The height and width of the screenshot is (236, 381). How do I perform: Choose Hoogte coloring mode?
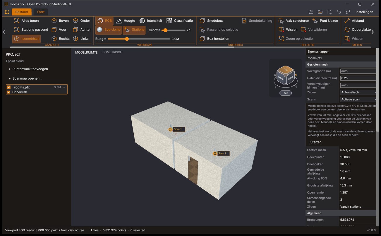point(126,21)
